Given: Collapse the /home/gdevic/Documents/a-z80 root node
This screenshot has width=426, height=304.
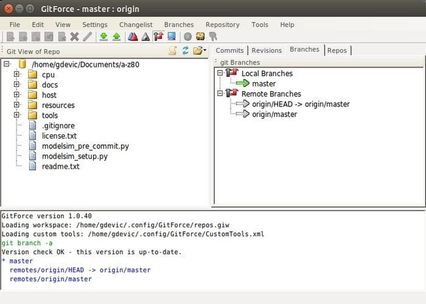Looking at the screenshot, I should (7, 64).
